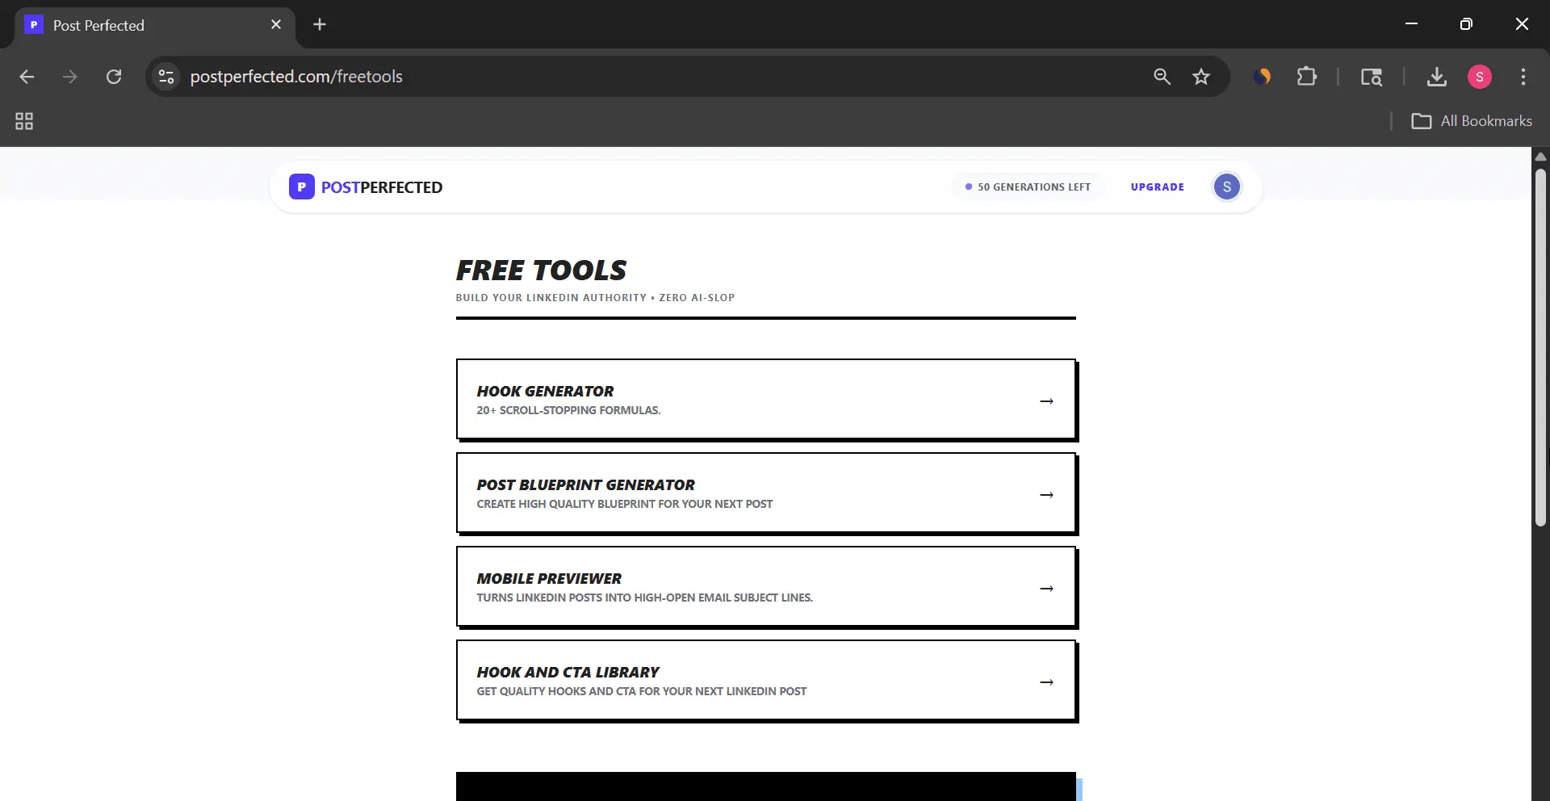Open the orange-blue browser extension icon

[x=1263, y=77]
